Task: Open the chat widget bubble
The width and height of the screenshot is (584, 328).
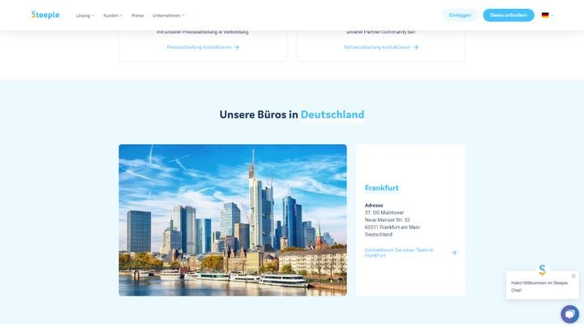Action: (x=570, y=314)
